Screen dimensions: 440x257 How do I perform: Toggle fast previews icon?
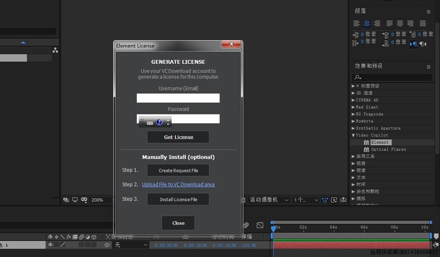pos(334,200)
